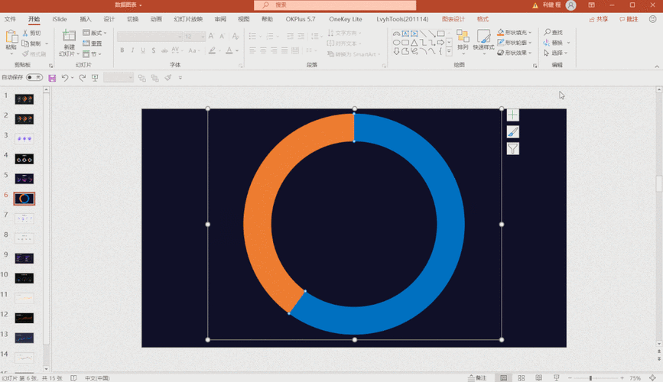This screenshot has height=382, width=663.
Task: Switch to Slide Sorter view
Action: pyautogui.click(x=522, y=377)
